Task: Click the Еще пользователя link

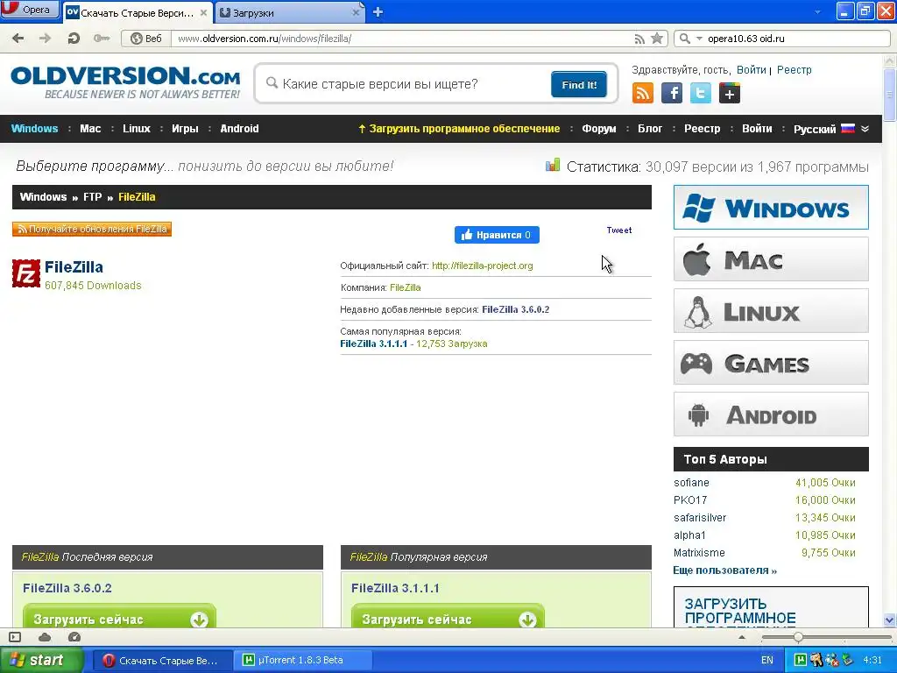Action: click(x=724, y=570)
